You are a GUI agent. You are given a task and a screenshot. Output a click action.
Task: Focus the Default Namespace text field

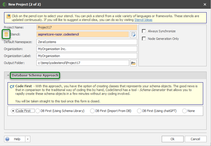pos(87,42)
